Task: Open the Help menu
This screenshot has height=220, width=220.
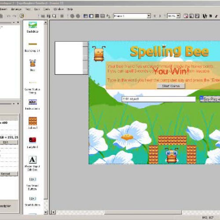Action: pyautogui.click(x=70, y=9)
